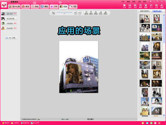This screenshot has height=125, width=166.
Task: Switch to the 美容 (Beauty) tab
Action: pos(25,7)
